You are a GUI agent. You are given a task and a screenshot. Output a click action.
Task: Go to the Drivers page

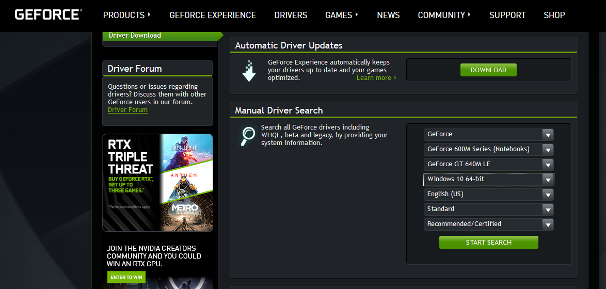[x=291, y=15]
